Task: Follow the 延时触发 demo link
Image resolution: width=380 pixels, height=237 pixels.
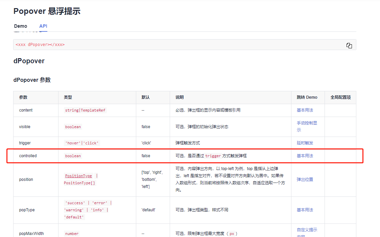Action: 305,143
